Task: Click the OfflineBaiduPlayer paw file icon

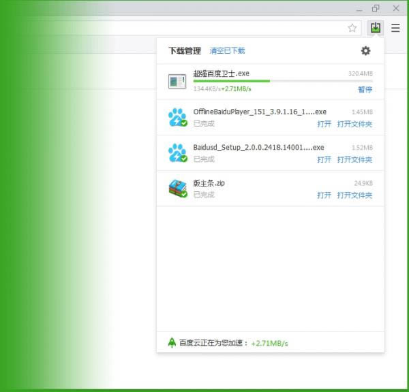Action: click(x=177, y=117)
